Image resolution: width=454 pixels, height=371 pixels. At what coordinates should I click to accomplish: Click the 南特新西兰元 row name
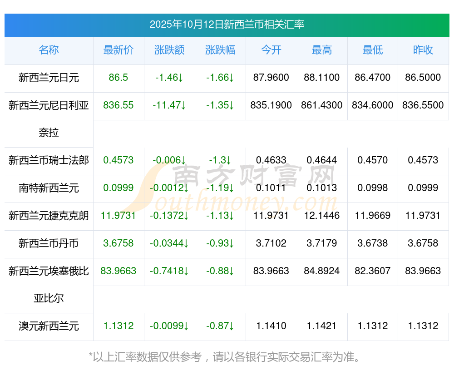pyautogui.click(x=49, y=188)
